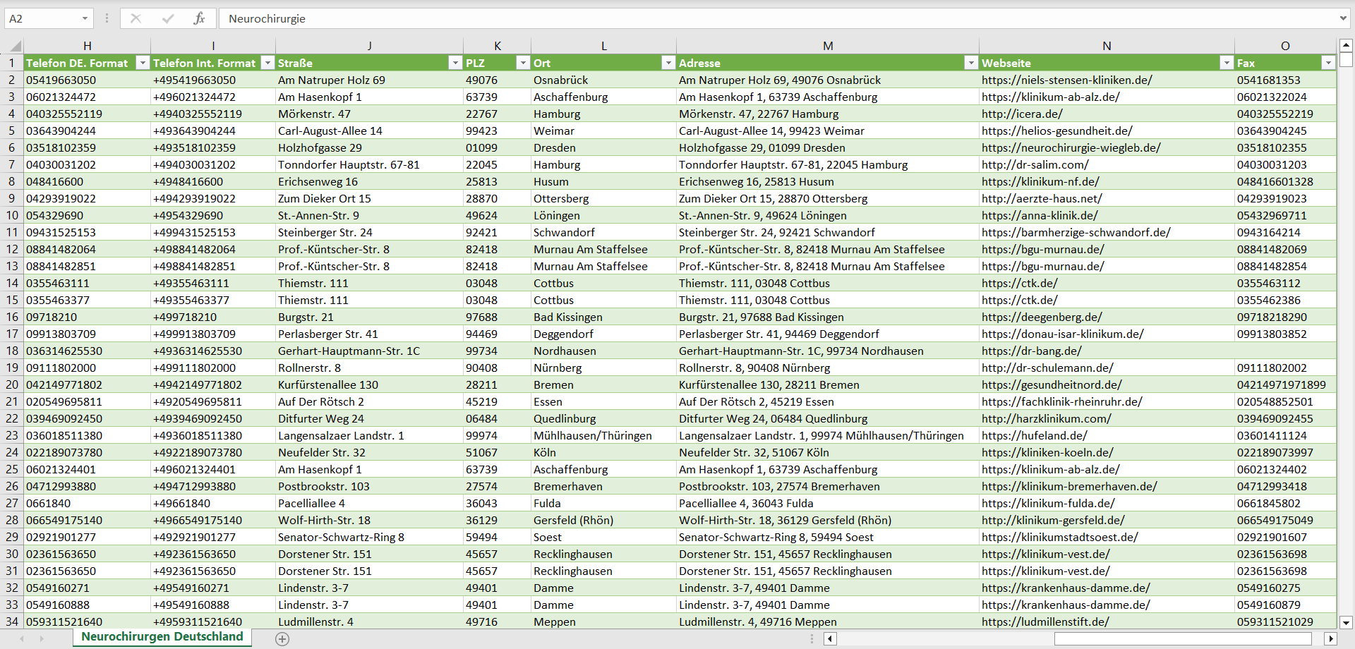Select cell Senator-Schwartz-Ring 8 in Straße
Screen dimensions: 1355x649
click(x=370, y=537)
